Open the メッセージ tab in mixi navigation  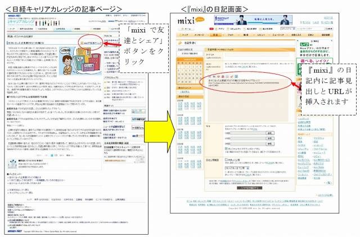pyautogui.click(x=199, y=35)
